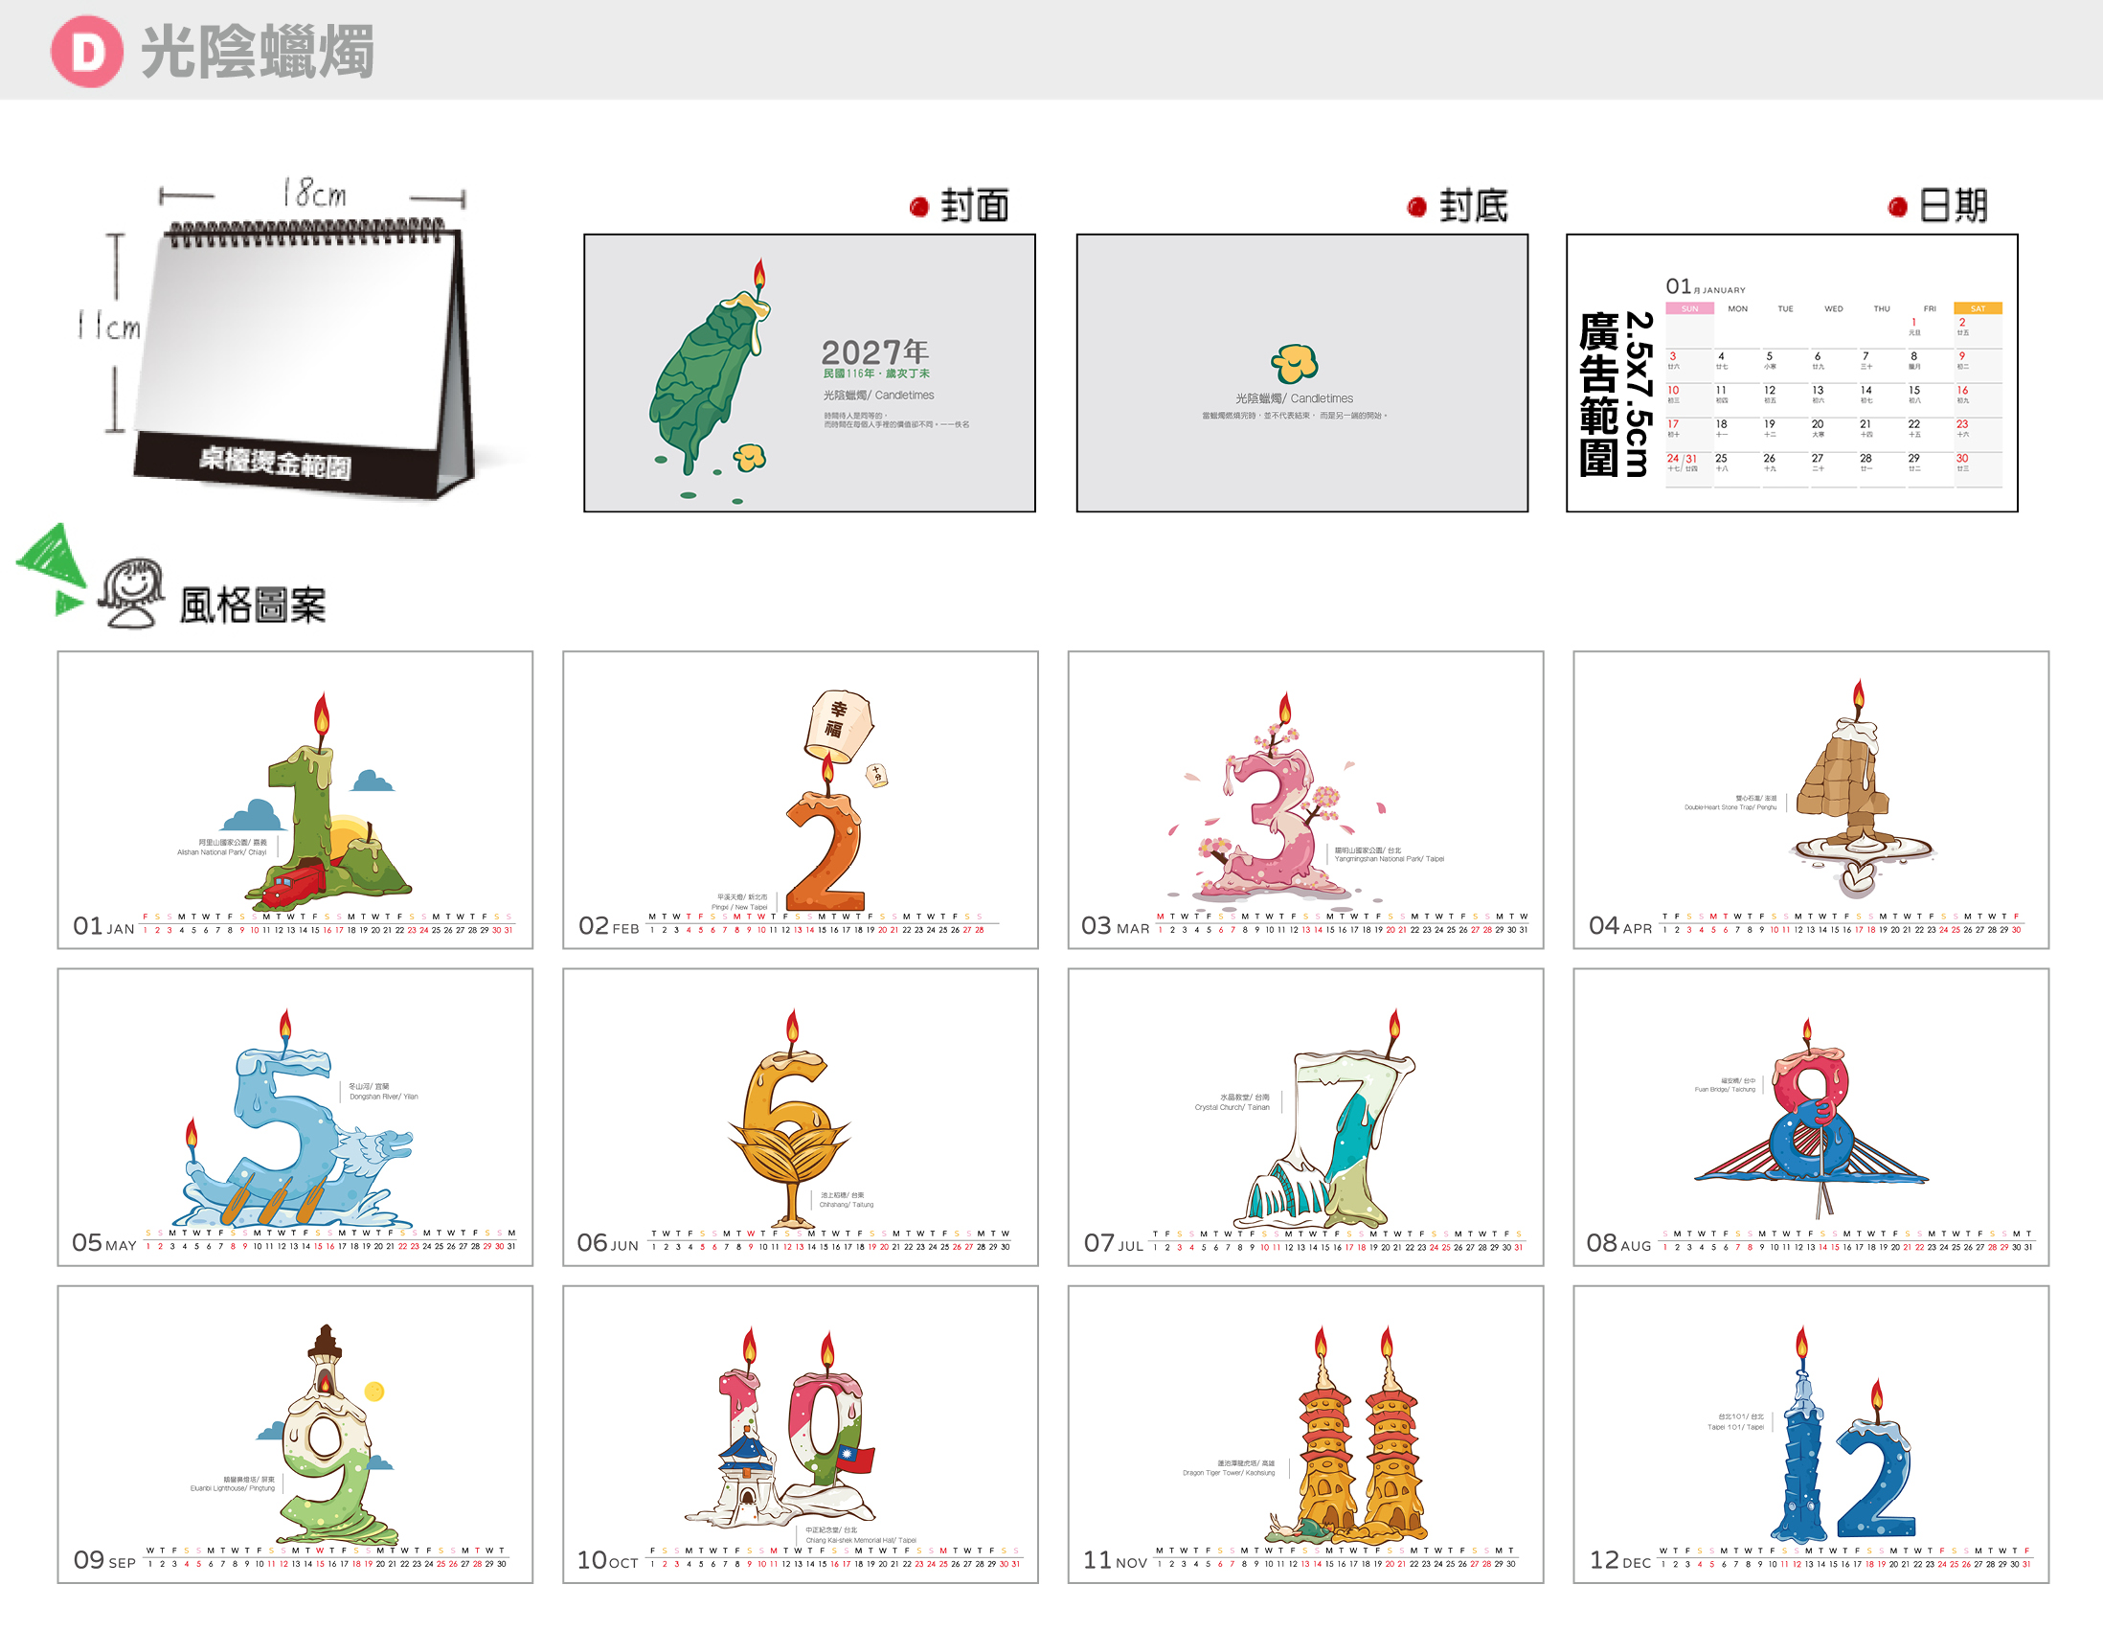Screen dimensions: 2103x1630
Task: Select the 05 MAY dragon boat thumbnail
Action: [295, 1117]
